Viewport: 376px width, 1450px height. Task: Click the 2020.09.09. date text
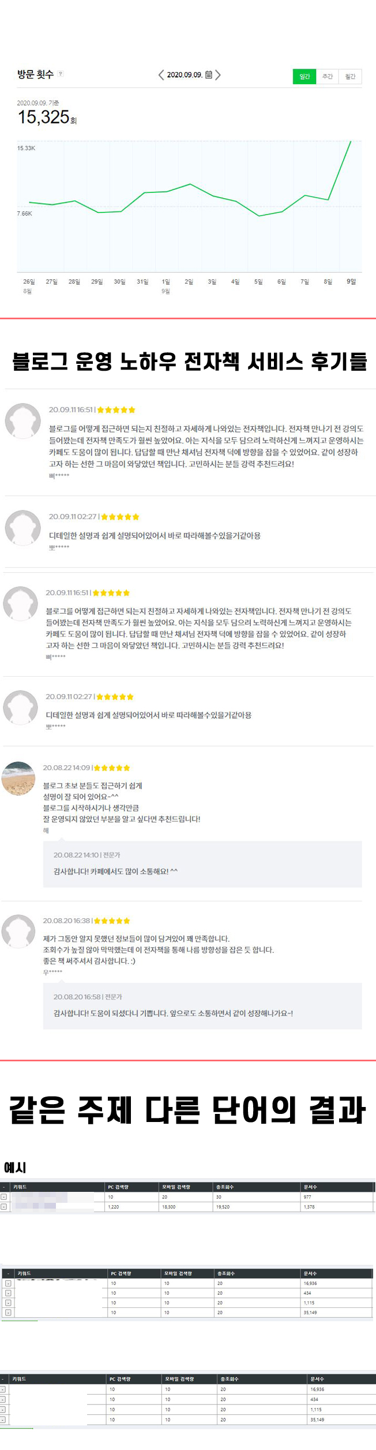(185, 74)
